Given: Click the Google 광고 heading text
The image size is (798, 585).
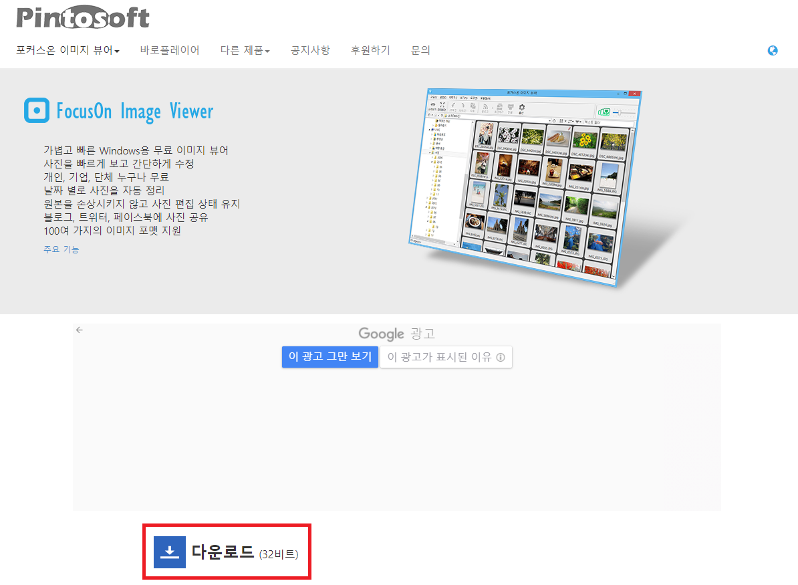Looking at the screenshot, I should click(x=396, y=334).
